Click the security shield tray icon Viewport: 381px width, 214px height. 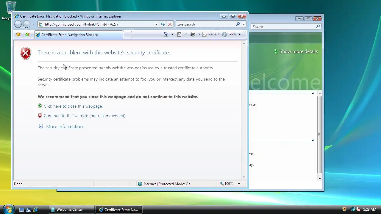344,209
